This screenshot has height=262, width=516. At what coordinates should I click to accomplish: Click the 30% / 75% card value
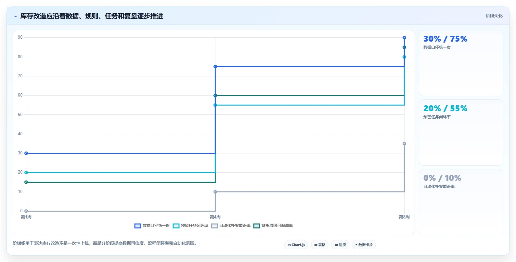[445, 39]
